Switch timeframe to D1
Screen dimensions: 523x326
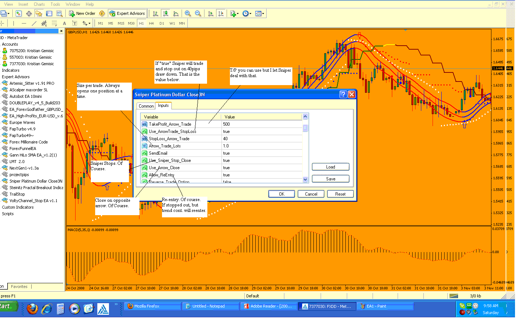162,23
